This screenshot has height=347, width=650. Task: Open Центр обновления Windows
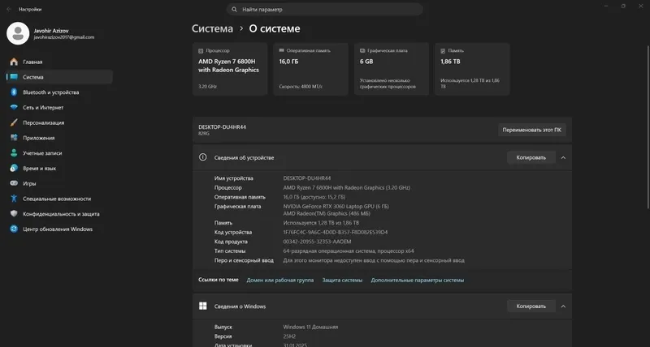(x=59, y=229)
